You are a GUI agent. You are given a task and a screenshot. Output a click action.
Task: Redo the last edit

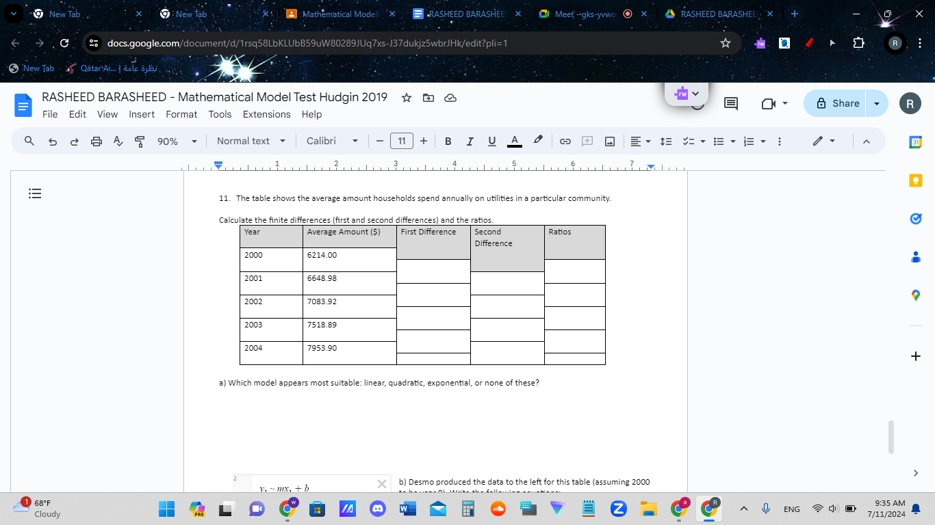75,141
